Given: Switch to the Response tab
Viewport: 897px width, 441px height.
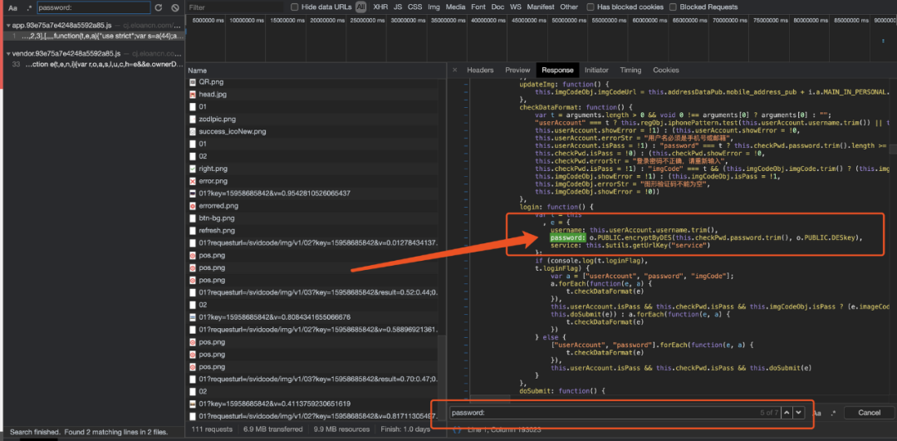Looking at the screenshot, I should pyautogui.click(x=557, y=70).
